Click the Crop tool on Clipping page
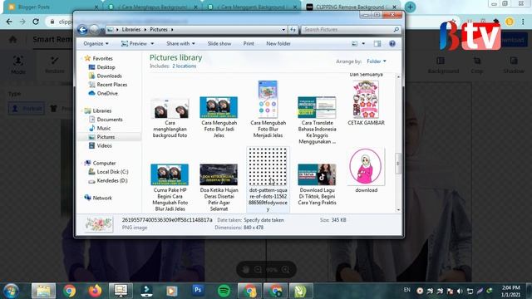Screen dimensions: 532x299 tap(476, 65)
